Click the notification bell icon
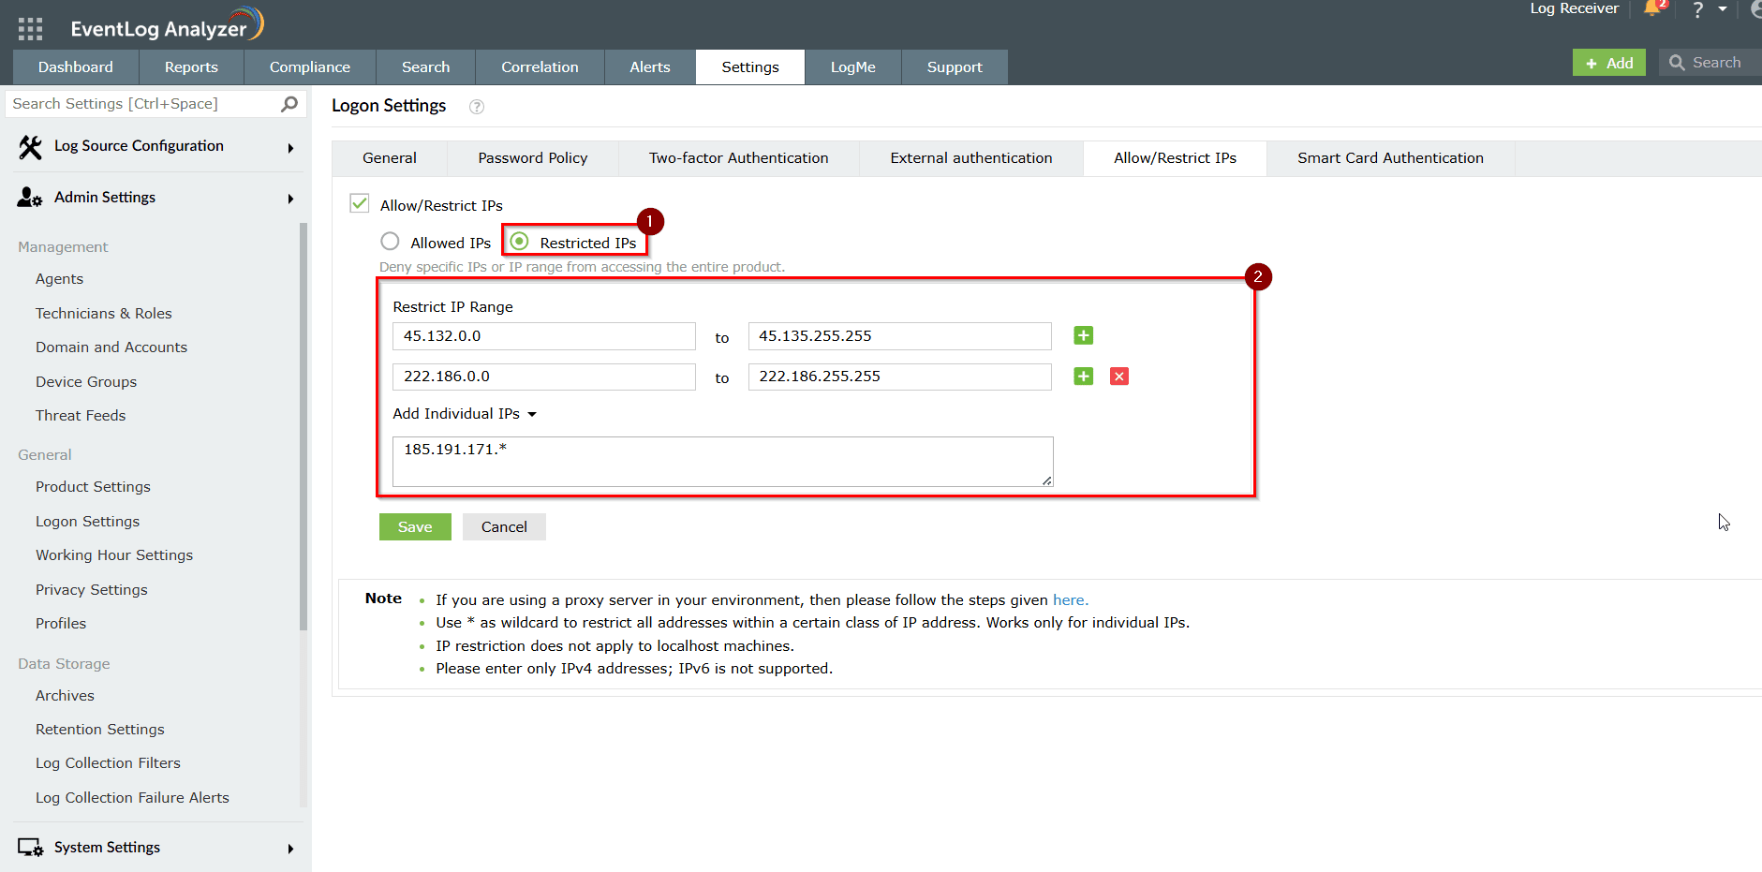Image resolution: width=1762 pixels, height=872 pixels. coord(1652,9)
